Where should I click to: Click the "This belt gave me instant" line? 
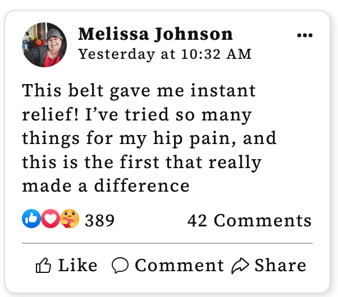(x=139, y=90)
